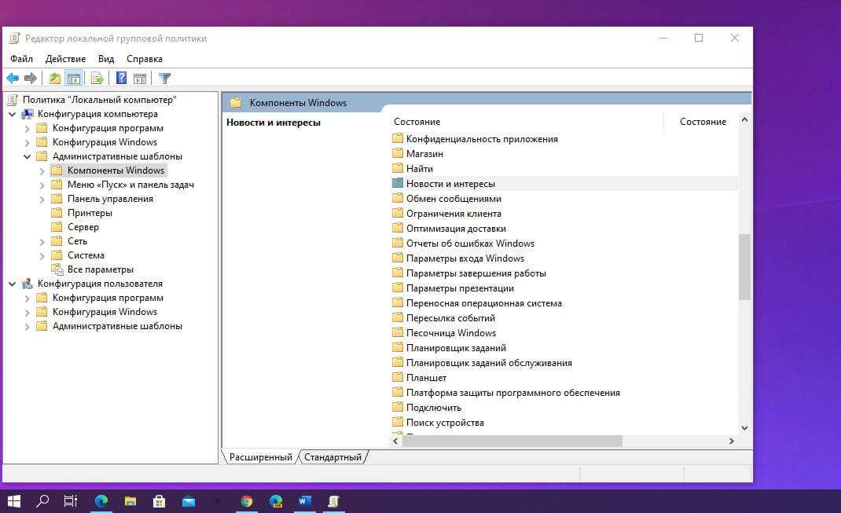Click vertical scrollbar down arrow
The height and width of the screenshot is (513, 841).
point(744,428)
